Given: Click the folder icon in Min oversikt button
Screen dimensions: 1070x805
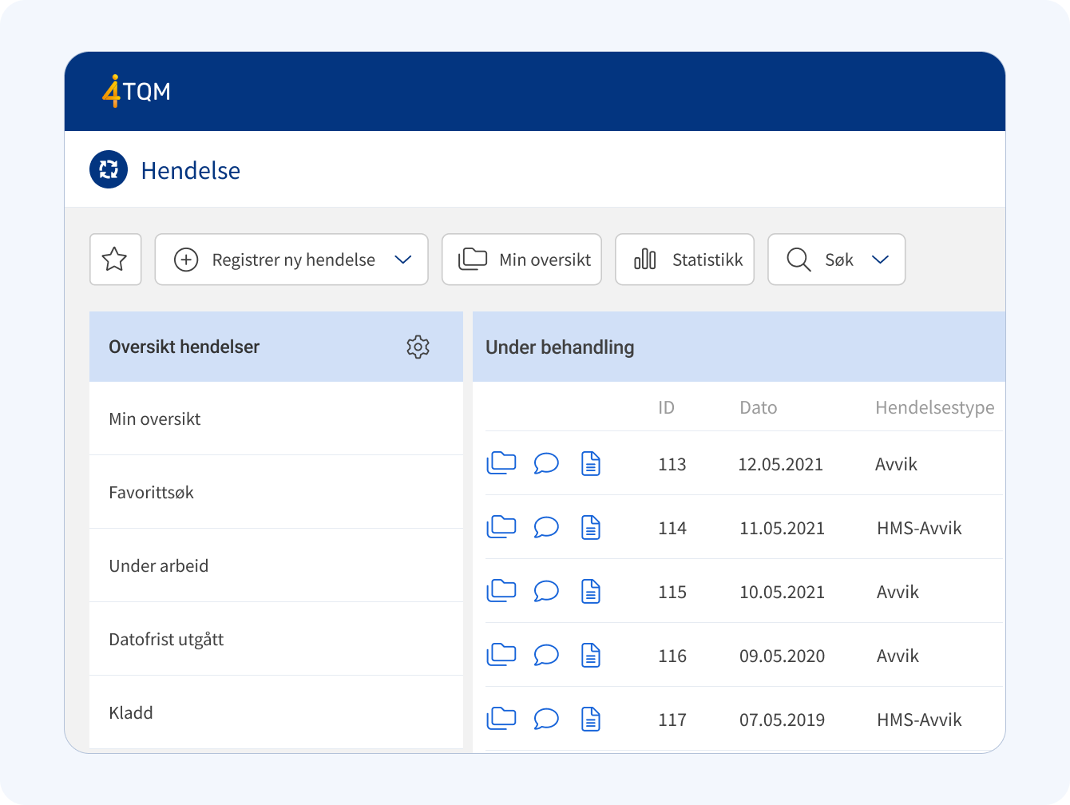Looking at the screenshot, I should pos(473,259).
